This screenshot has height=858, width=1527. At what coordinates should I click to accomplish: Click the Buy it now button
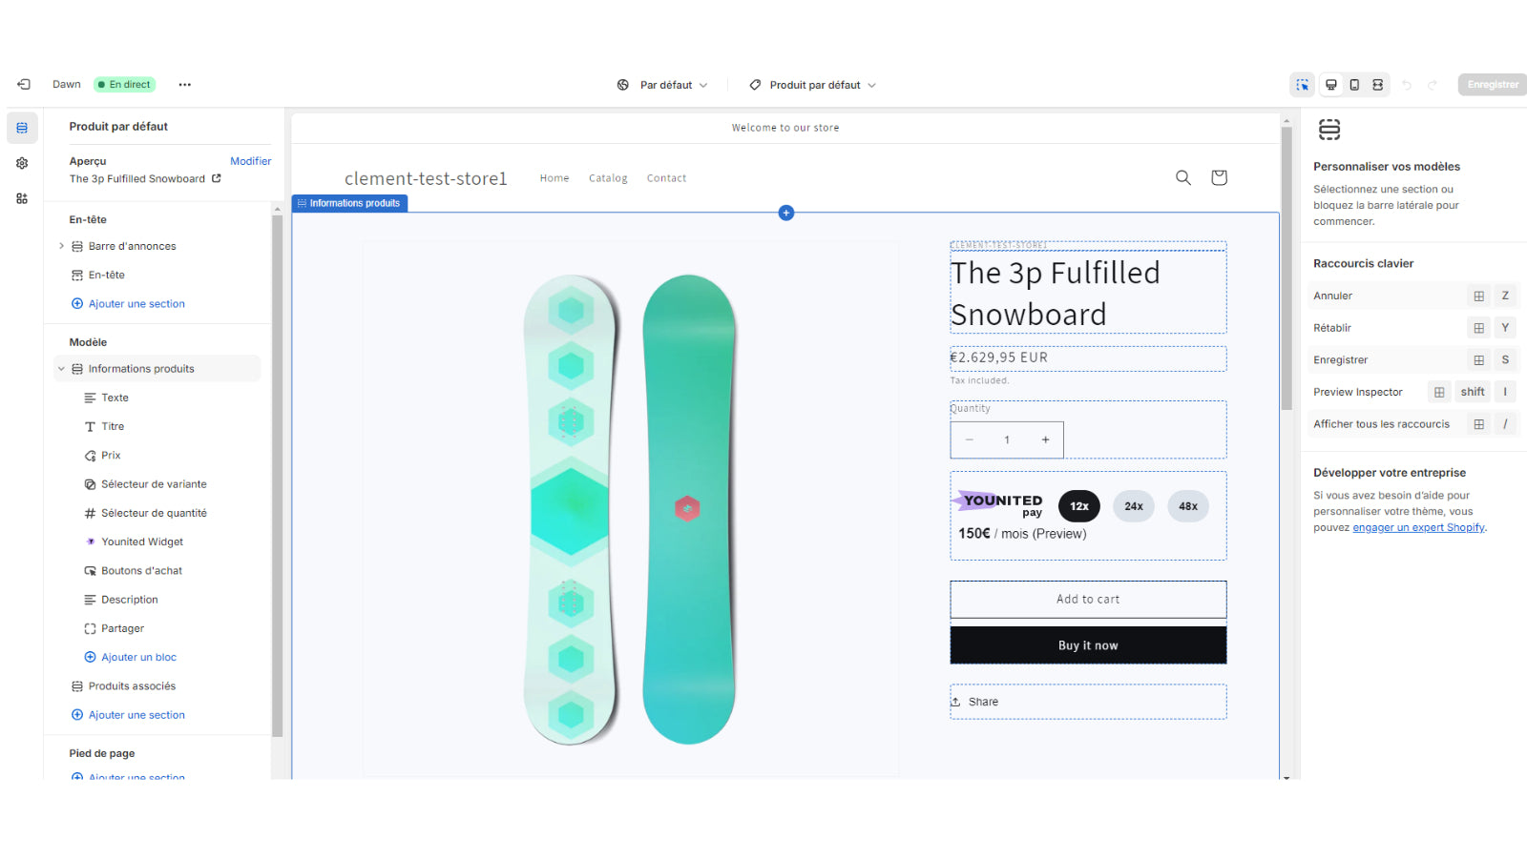pos(1088,645)
